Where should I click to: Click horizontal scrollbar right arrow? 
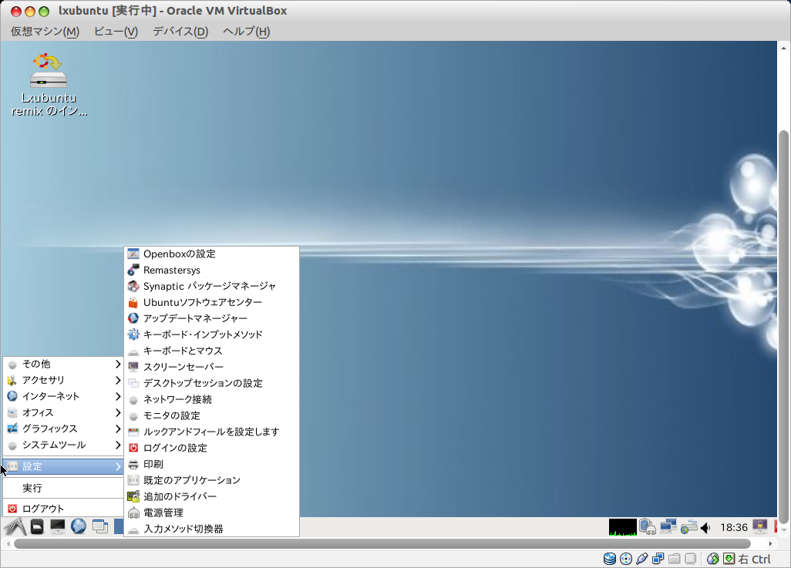pos(770,544)
